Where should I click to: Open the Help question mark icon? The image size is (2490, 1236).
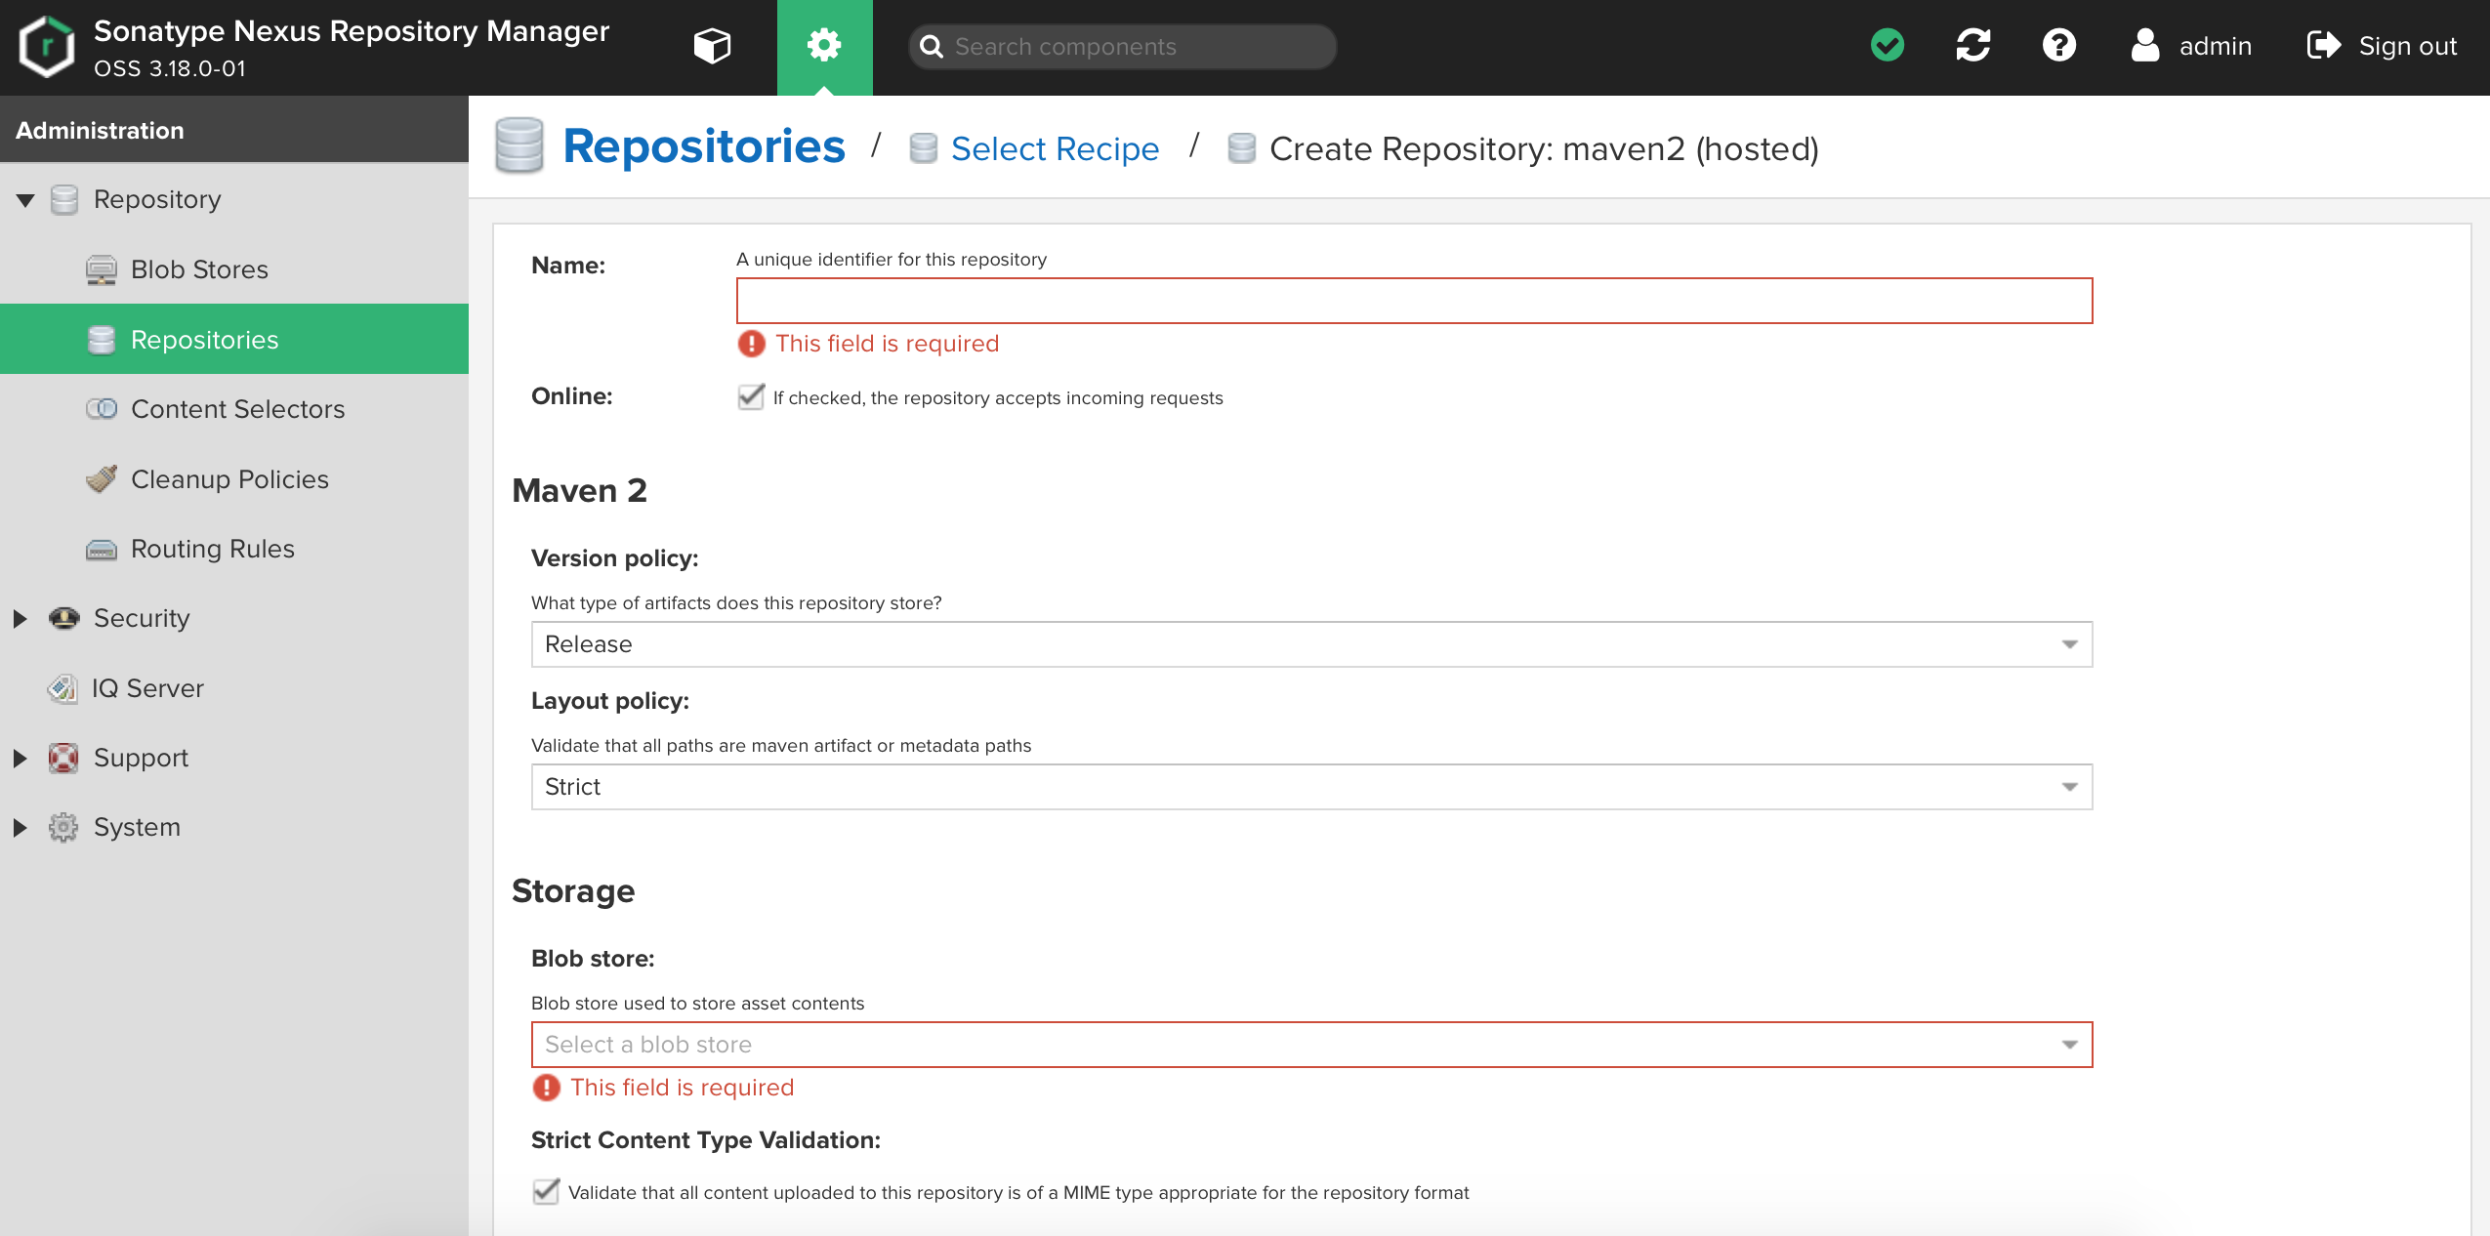pos(2059,45)
